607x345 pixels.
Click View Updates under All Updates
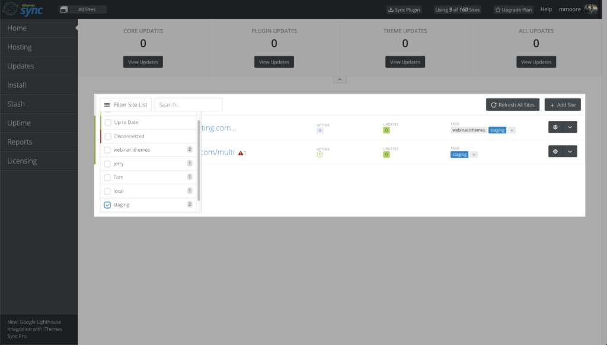[536, 62]
